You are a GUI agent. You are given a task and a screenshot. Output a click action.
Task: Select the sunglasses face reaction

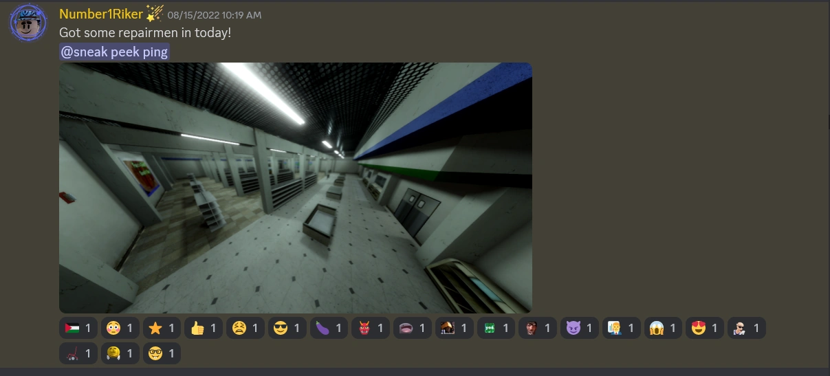tap(287, 329)
